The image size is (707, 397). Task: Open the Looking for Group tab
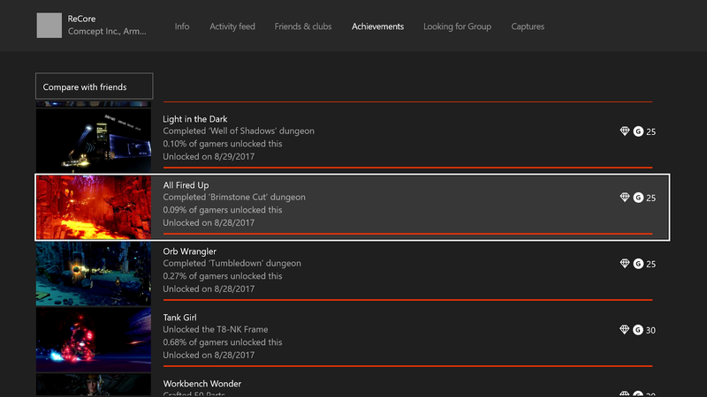click(x=457, y=26)
